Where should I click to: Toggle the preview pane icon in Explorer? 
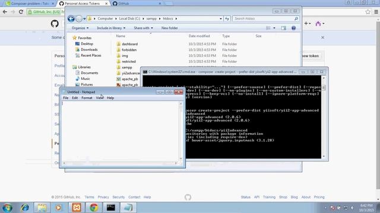coord(284,28)
